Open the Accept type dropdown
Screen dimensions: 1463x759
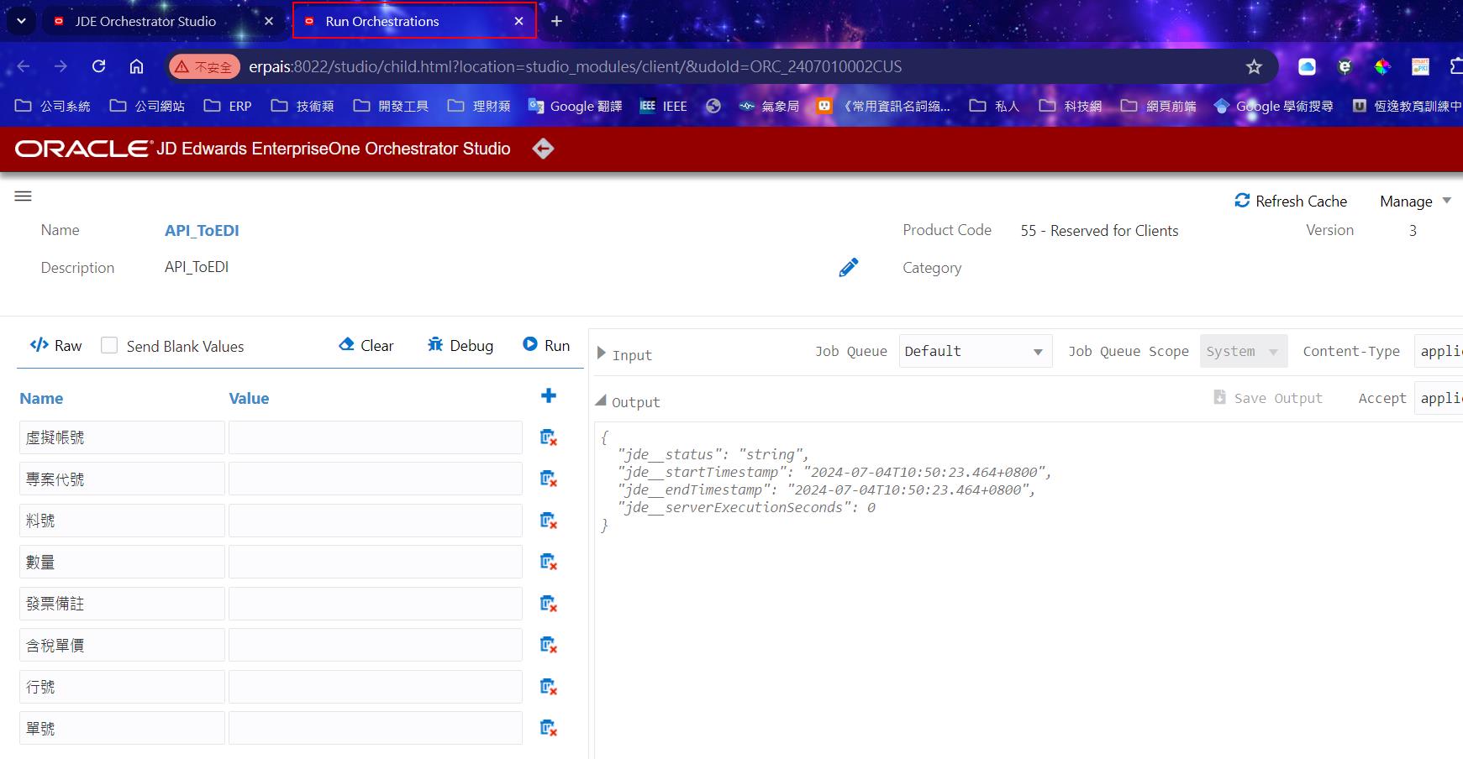click(1439, 398)
